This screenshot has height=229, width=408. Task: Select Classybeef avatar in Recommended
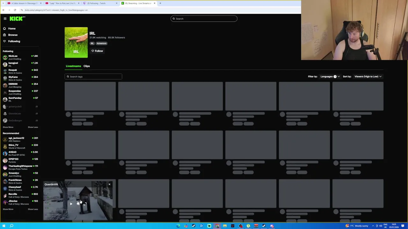pyautogui.click(x=5, y=188)
